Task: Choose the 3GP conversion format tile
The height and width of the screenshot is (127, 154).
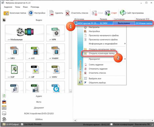Action: 14,70
